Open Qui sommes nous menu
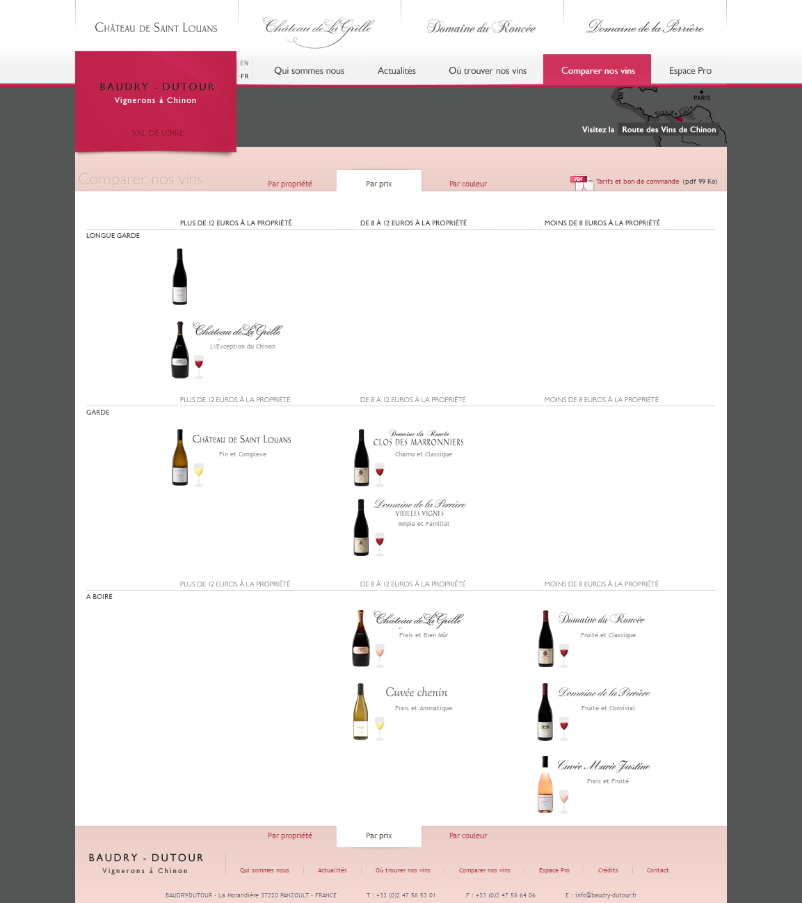802x903 pixels. tap(309, 70)
